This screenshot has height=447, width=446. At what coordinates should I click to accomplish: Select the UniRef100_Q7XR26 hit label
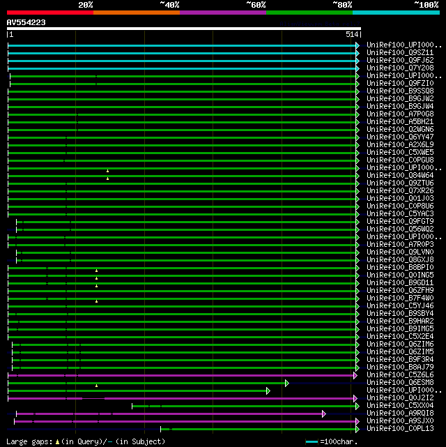[x=400, y=191]
